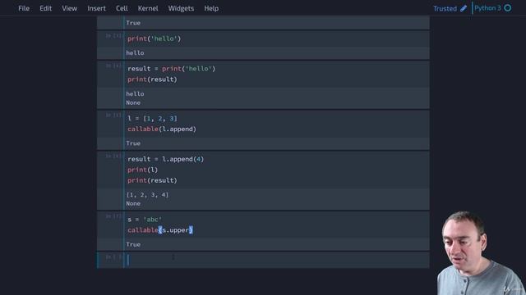
Task: Click the result = l.append(4) line
Action: 165,159
